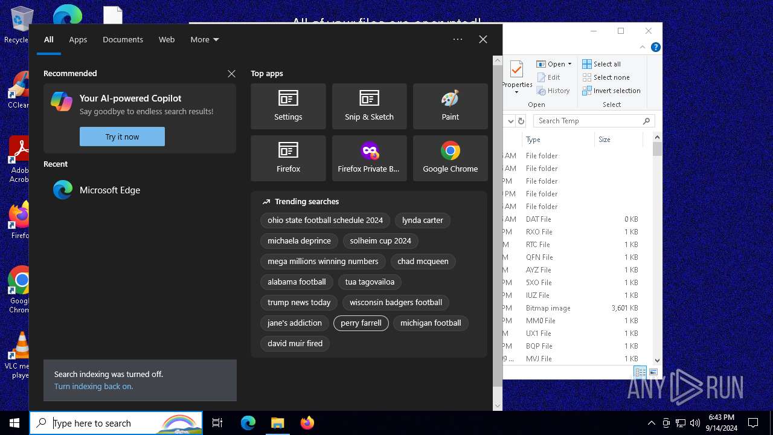
Task: Show hidden tray icons chevron
Action: point(651,423)
